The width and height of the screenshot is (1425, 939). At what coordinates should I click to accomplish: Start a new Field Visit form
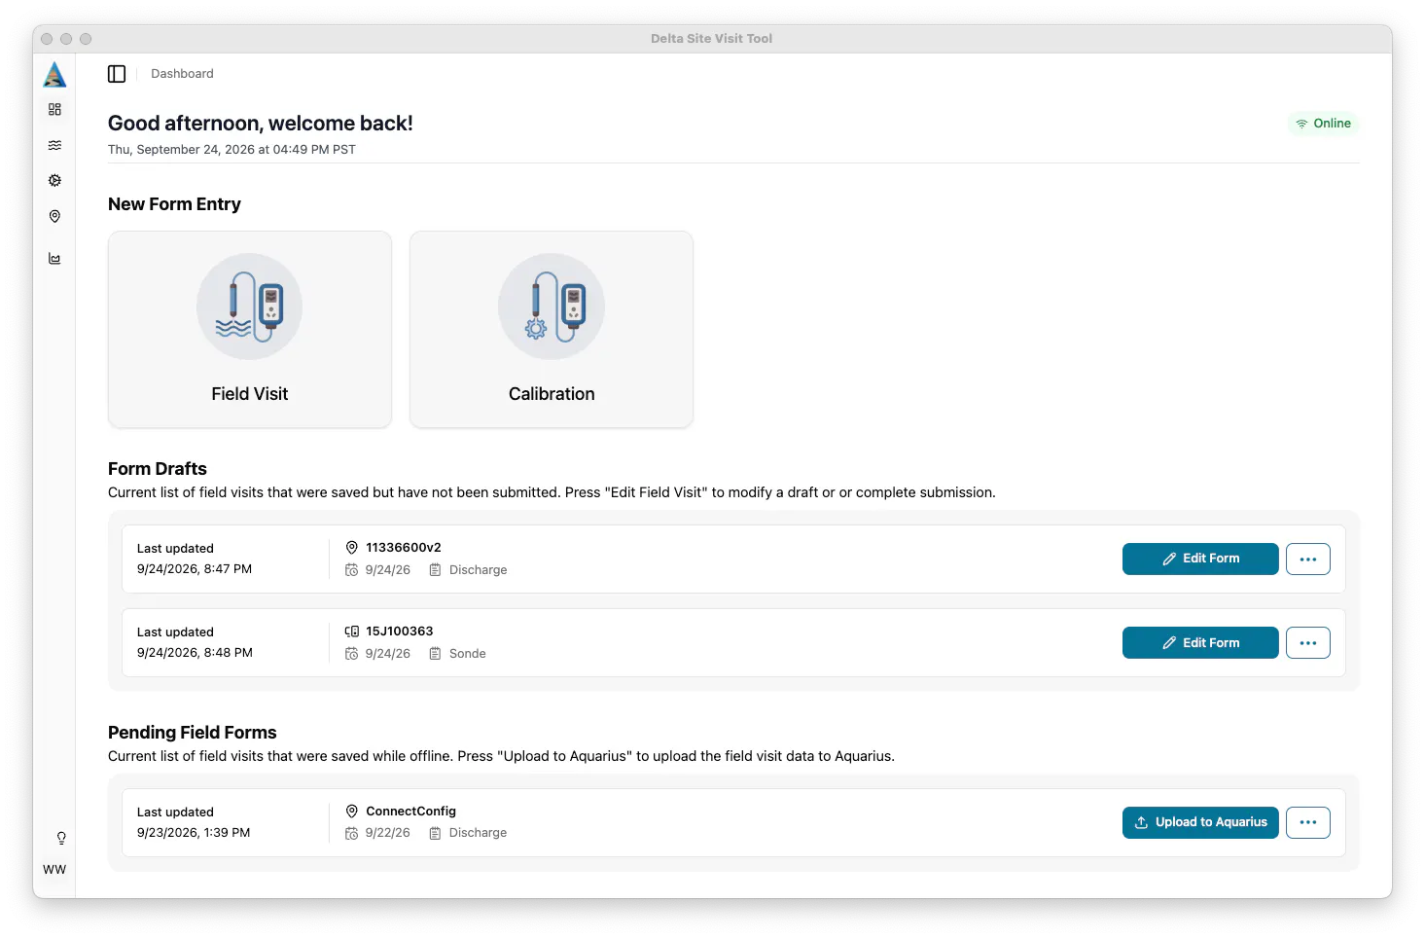tap(250, 329)
